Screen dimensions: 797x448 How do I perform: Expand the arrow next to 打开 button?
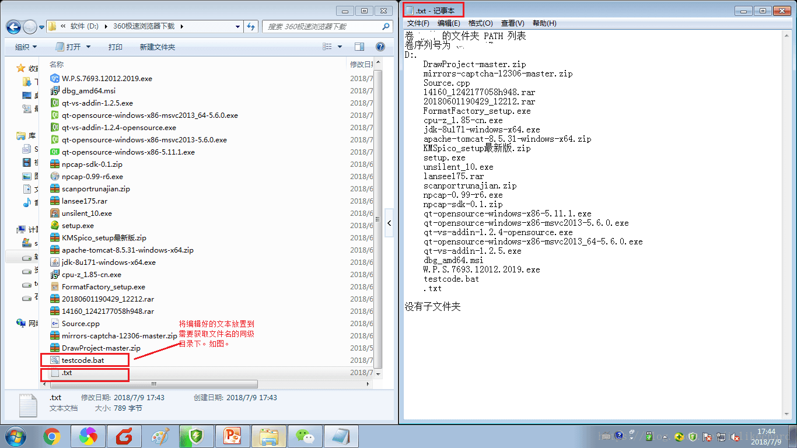point(88,47)
